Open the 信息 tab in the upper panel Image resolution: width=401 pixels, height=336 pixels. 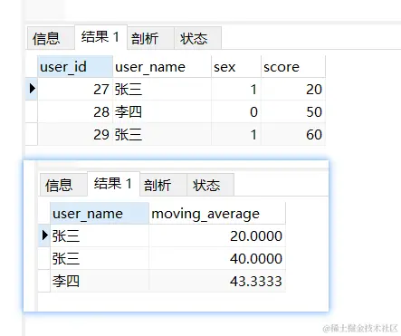coord(51,38)
